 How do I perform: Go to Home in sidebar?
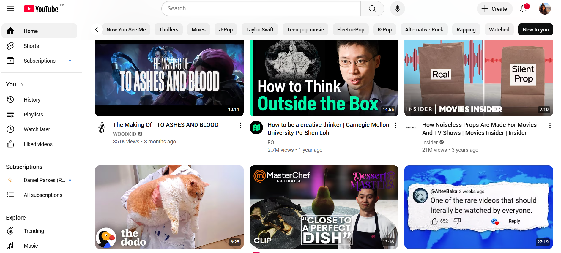[39, 31]
